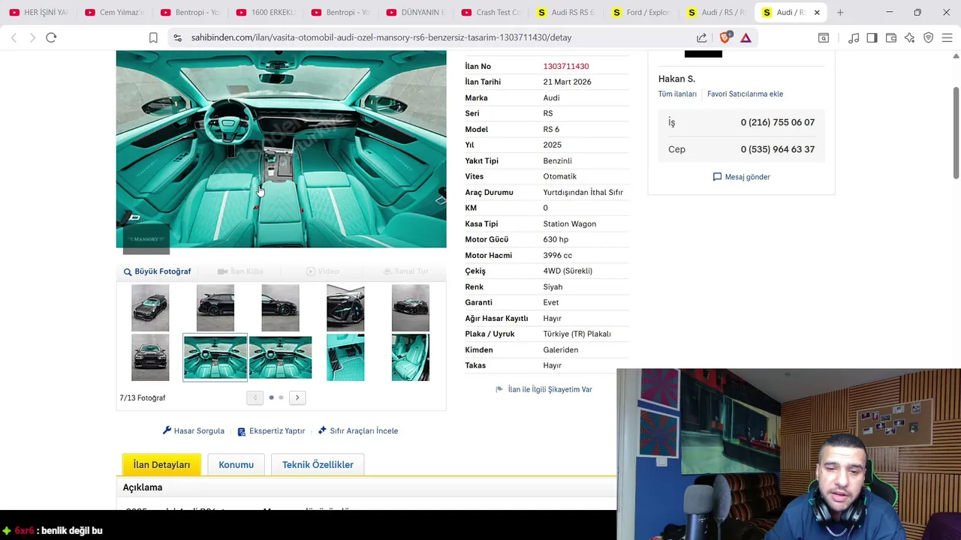The width and height of the screenshot is (961, 540).
Task: Click the work phone number 0 (216) 755 06 07
Action: (777, 122)
